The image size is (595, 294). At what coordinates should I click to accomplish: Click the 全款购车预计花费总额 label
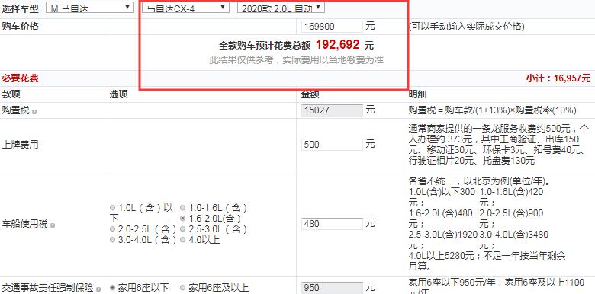[265, 46]
